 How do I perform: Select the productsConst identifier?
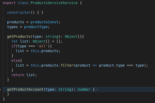[x=48, y=22]
